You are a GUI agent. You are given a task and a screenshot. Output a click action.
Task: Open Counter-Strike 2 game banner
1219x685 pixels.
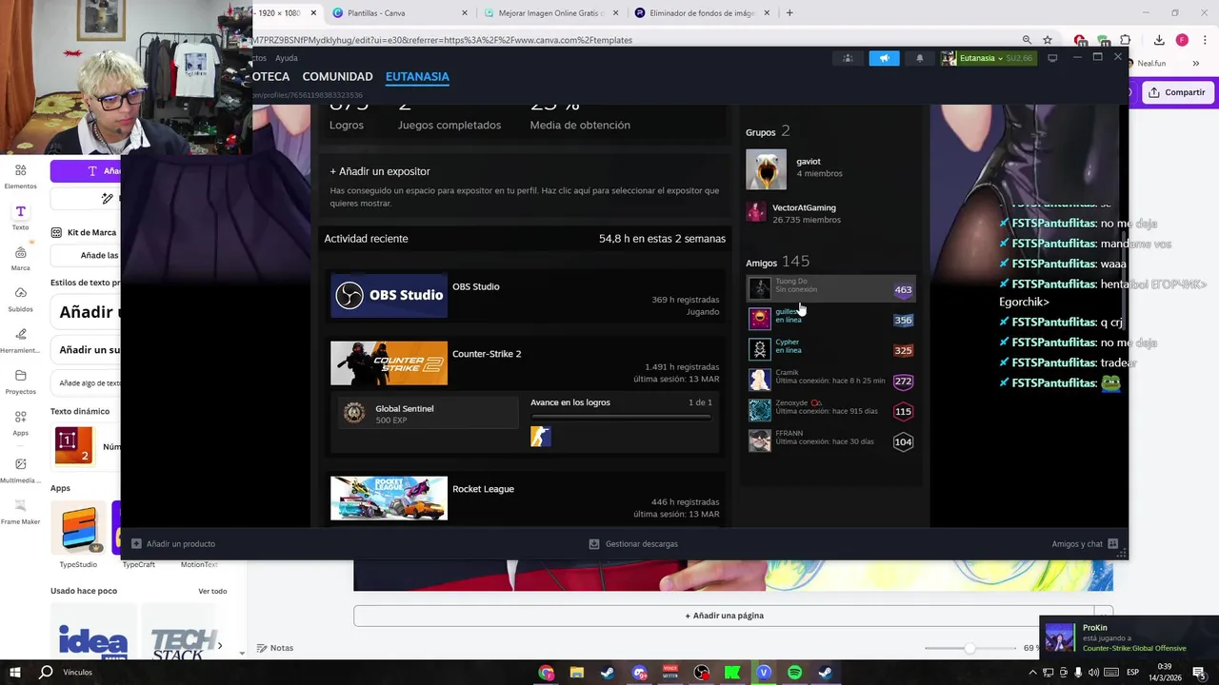[389, 363]
